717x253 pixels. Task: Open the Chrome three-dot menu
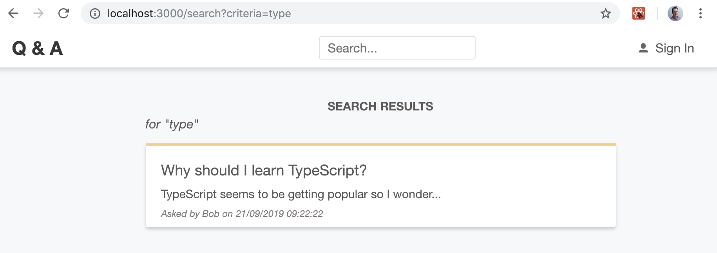point(700,14)
